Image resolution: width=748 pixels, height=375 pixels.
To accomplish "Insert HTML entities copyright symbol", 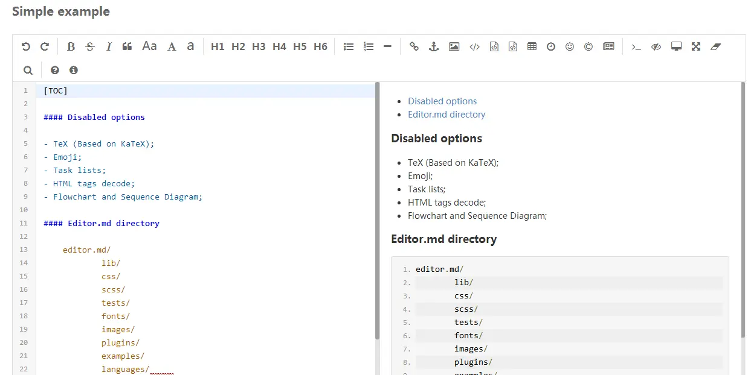I will click(588, 46).
